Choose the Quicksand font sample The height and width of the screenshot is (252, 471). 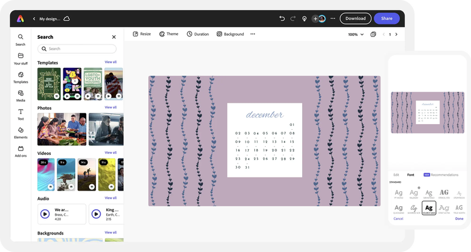399,209
